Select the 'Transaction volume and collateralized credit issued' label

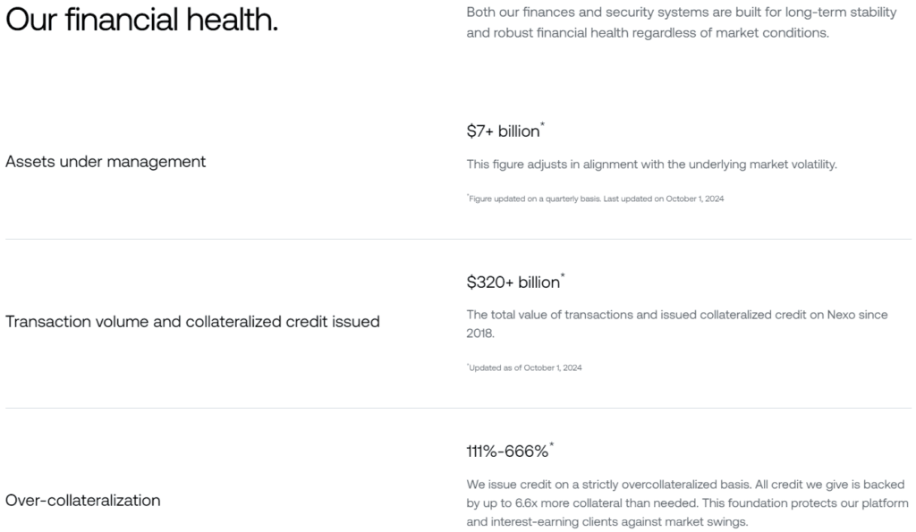pyautogui.click(x=193, y=322)
